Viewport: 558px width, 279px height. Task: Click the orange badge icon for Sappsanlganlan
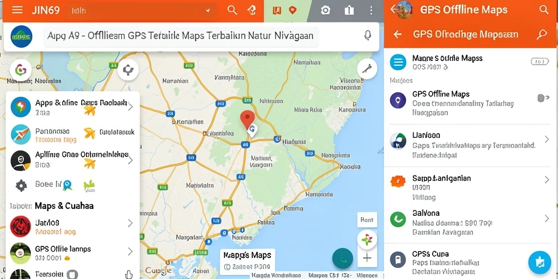(x=398, y=181)
